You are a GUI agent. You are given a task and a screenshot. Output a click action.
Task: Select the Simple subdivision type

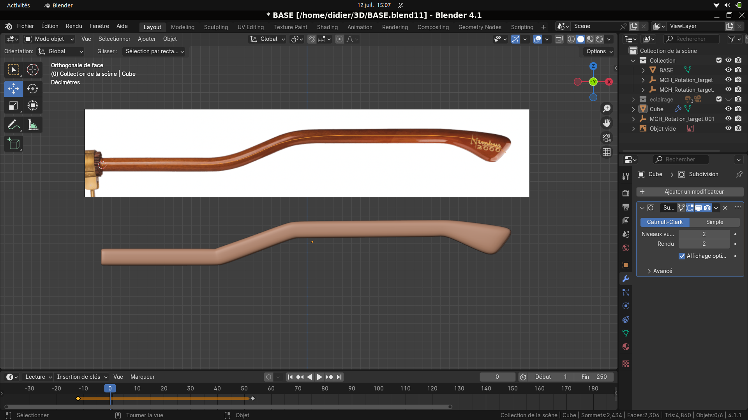(x=714, y=222)
